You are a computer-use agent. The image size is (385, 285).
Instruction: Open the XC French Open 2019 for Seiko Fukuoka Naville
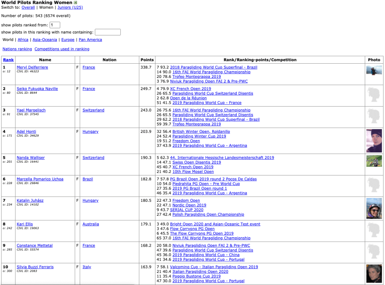tap(190, 89)
